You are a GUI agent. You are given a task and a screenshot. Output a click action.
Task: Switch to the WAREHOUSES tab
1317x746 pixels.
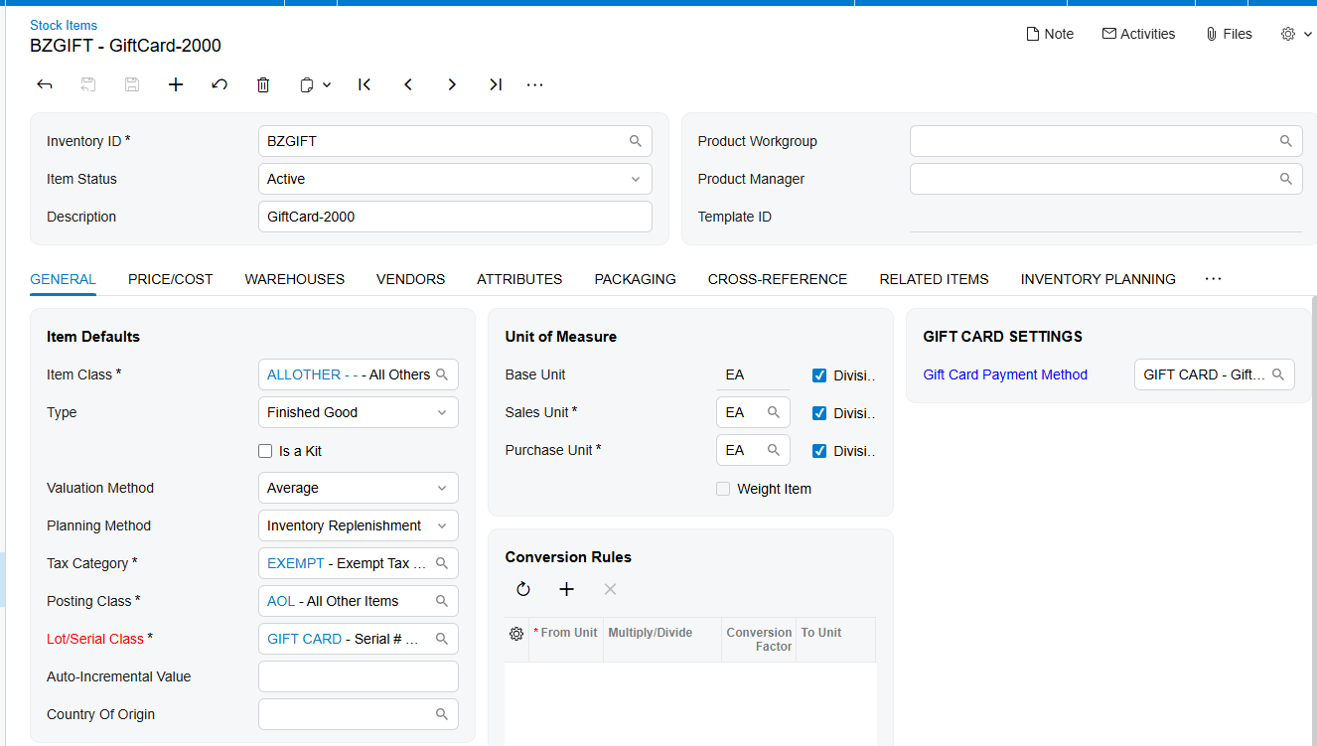(295, 279)
